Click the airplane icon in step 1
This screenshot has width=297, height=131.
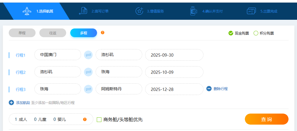pos(27,11)
